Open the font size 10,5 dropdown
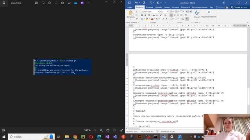 pyautogui.click(x=167, y=12)
